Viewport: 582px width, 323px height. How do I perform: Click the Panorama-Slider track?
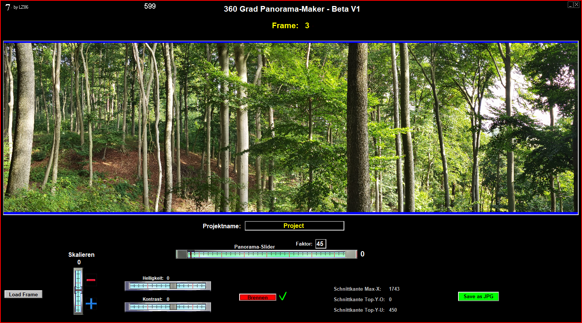267,254
